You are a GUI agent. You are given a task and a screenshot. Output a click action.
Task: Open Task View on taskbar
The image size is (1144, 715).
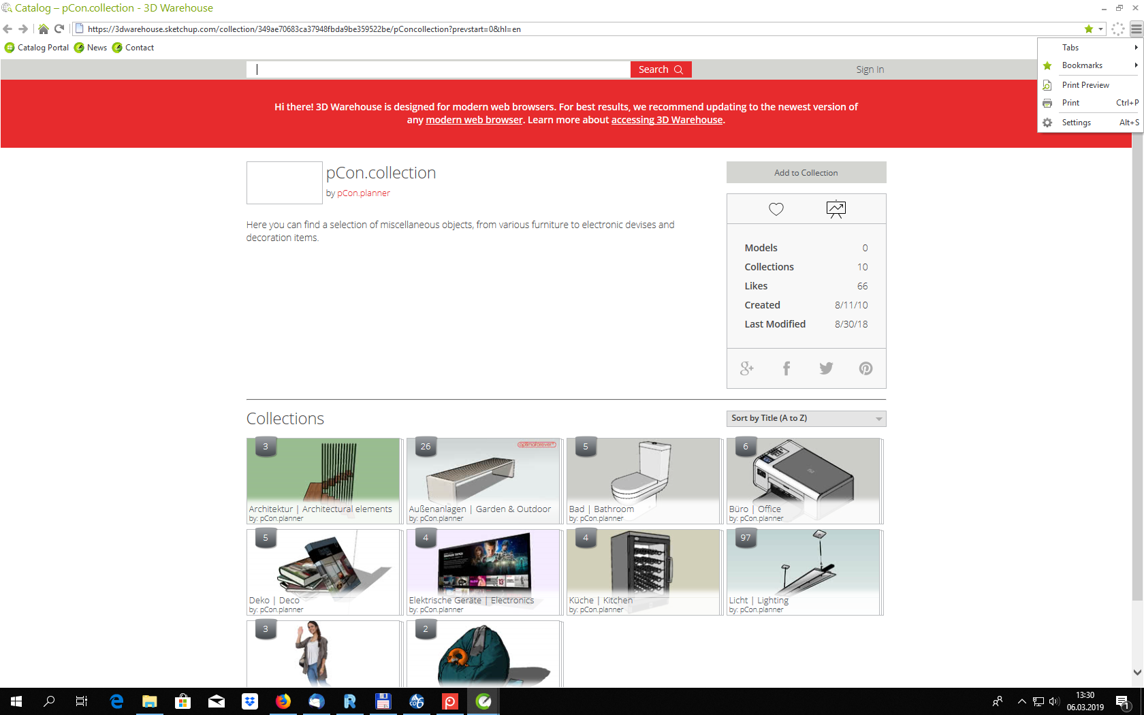pyautogui.click(x=82, y=701)
